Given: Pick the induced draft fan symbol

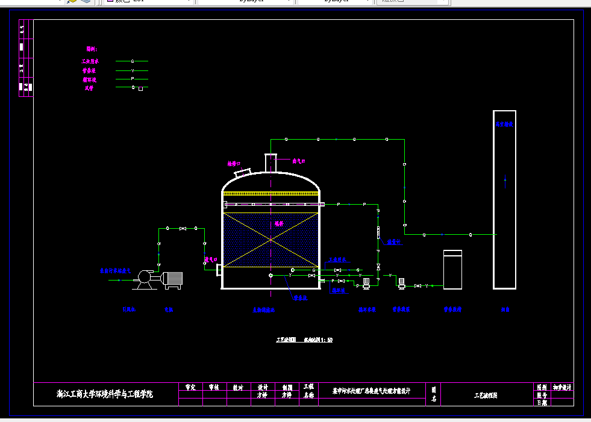Looking at the screenshot, I should 145,279.
